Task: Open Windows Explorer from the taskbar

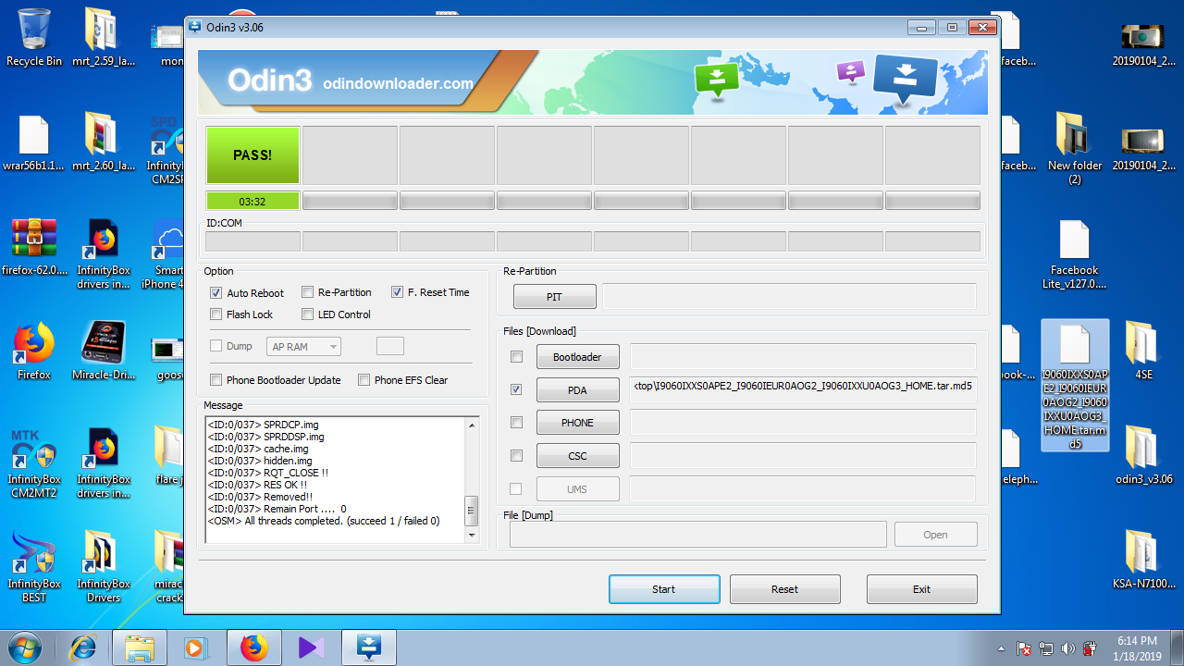Action: [x=139, y=647]
